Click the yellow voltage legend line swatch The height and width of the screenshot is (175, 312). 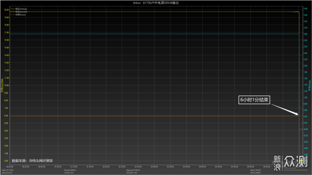pos(13,9)
